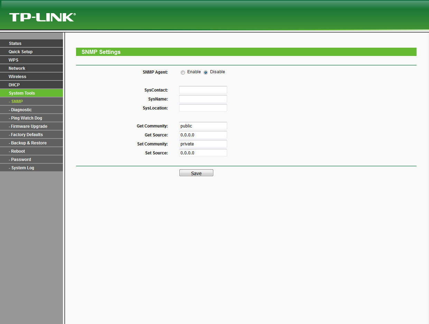The width and height of the screenshot is (429, 324).
Task: Select the Enable SNMP Agent radio button
Action: coord(183,73)
